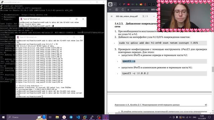Click the tab strip scroll-left chevron
Viewport: 214px width, 120px height.
[x=120, y=4]
